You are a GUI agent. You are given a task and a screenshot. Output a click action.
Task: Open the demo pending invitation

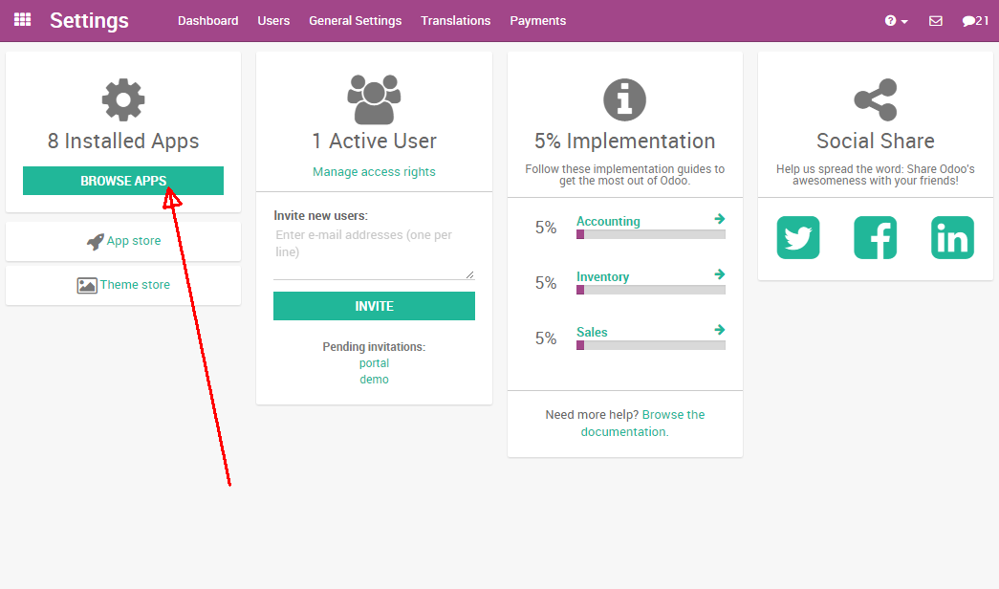[x=374, y=380]
